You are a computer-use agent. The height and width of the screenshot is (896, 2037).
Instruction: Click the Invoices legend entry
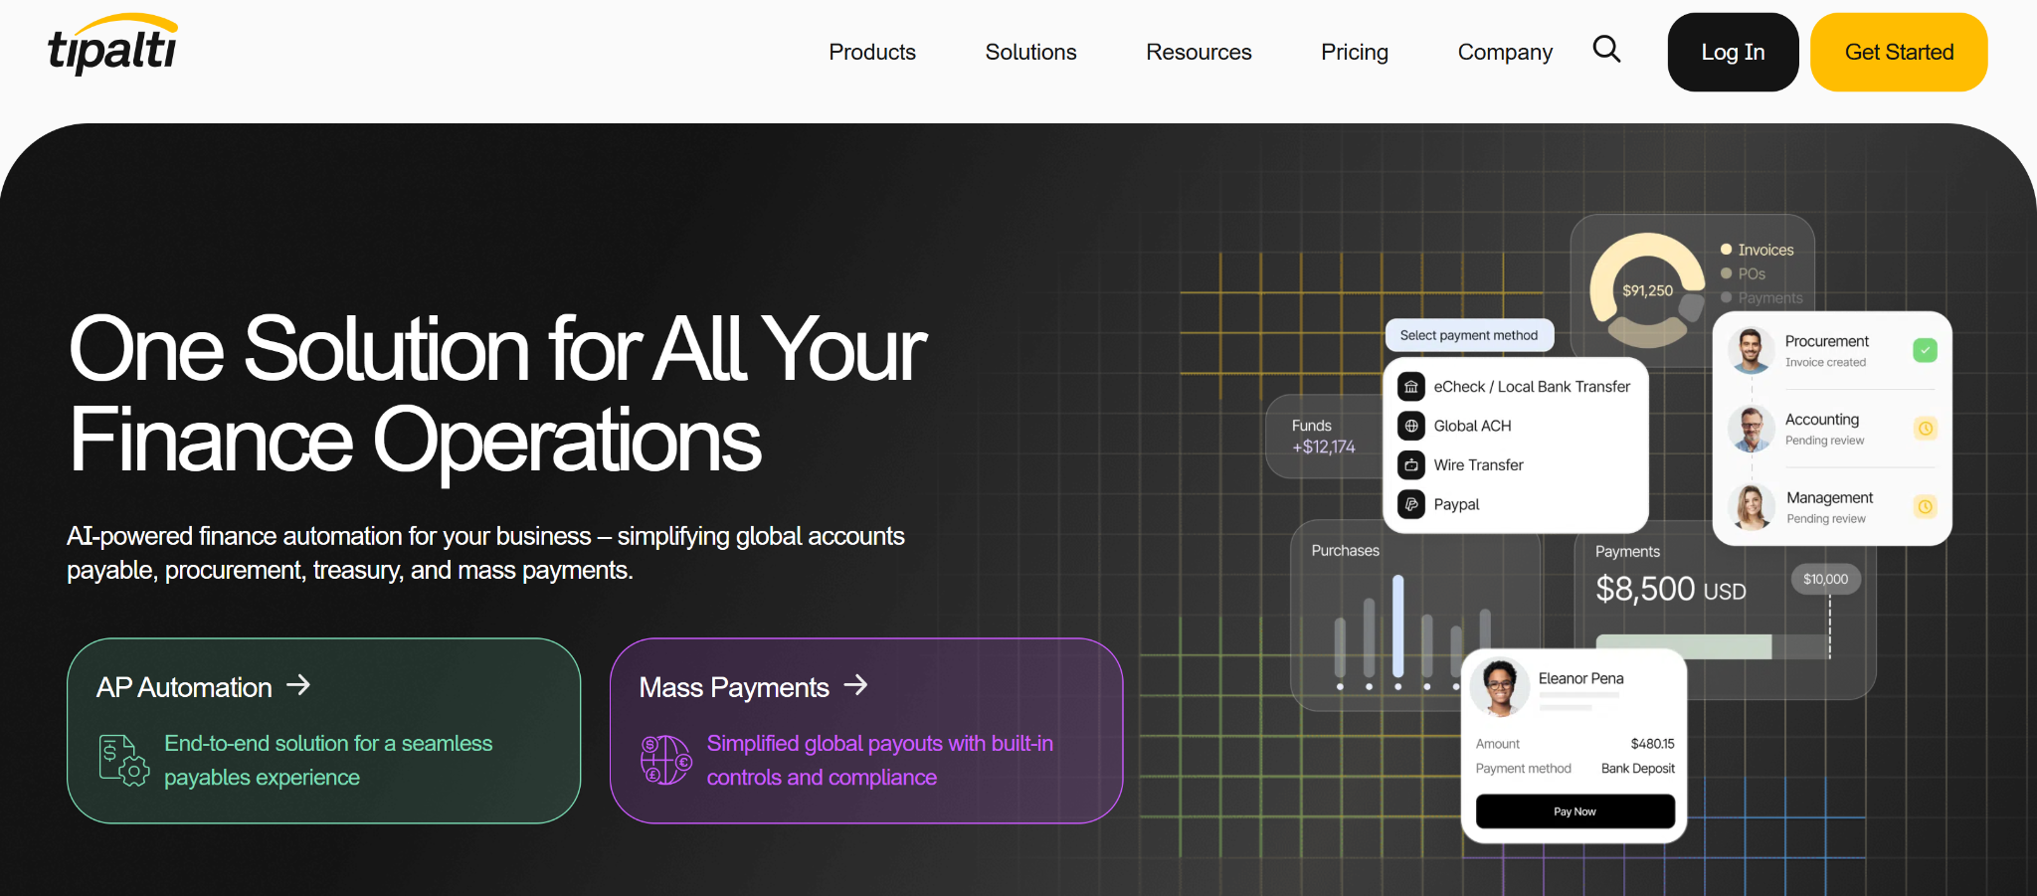[1757, 250]
